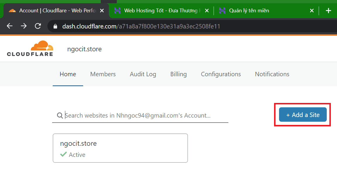Open Configurations in navigation

(x=221, y=74)
